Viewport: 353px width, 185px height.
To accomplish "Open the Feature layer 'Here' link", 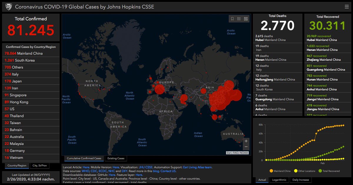I will [139, 175].
